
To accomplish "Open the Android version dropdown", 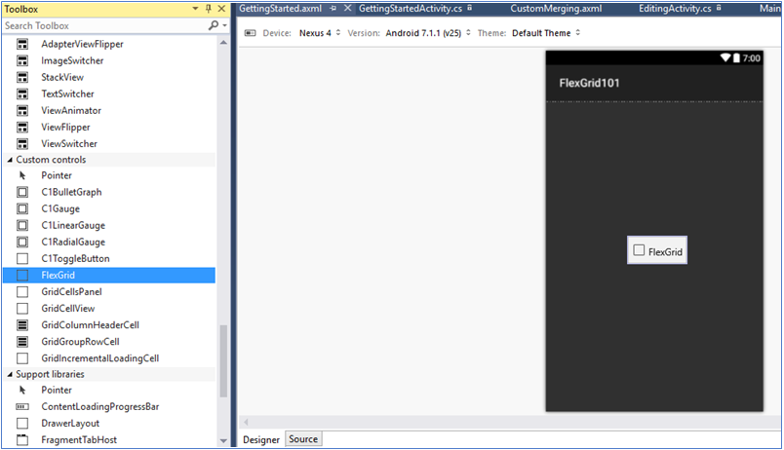I will click(425, 33).
